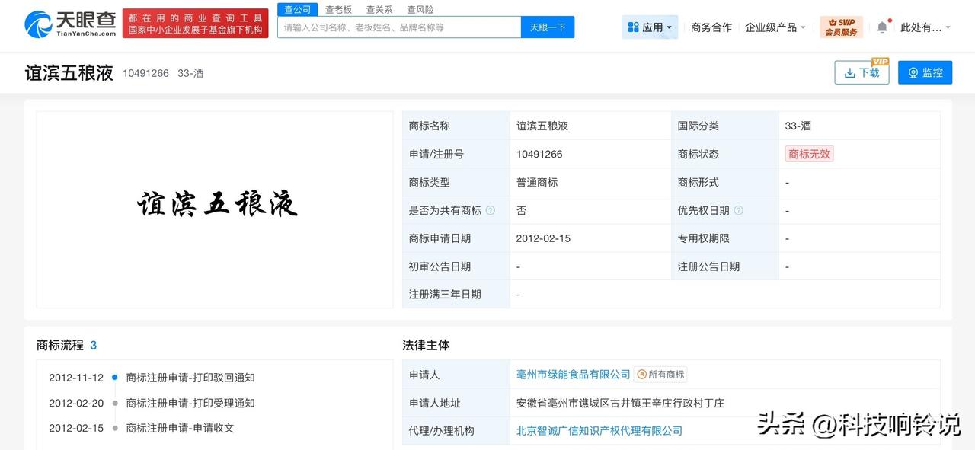Click the download icon on the 下载 button

(x=849, y=72)
